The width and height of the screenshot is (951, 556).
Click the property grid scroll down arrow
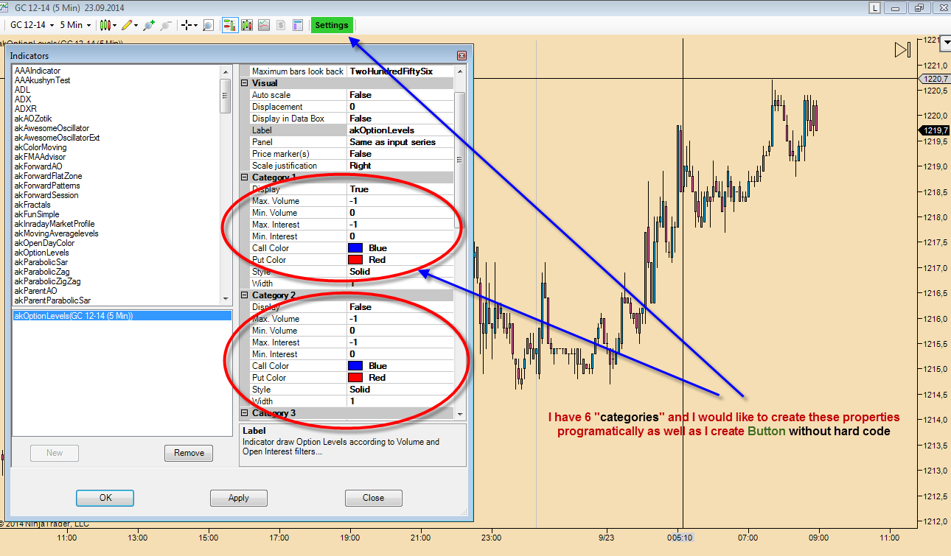pyautogui.click(x=460, y=415)
